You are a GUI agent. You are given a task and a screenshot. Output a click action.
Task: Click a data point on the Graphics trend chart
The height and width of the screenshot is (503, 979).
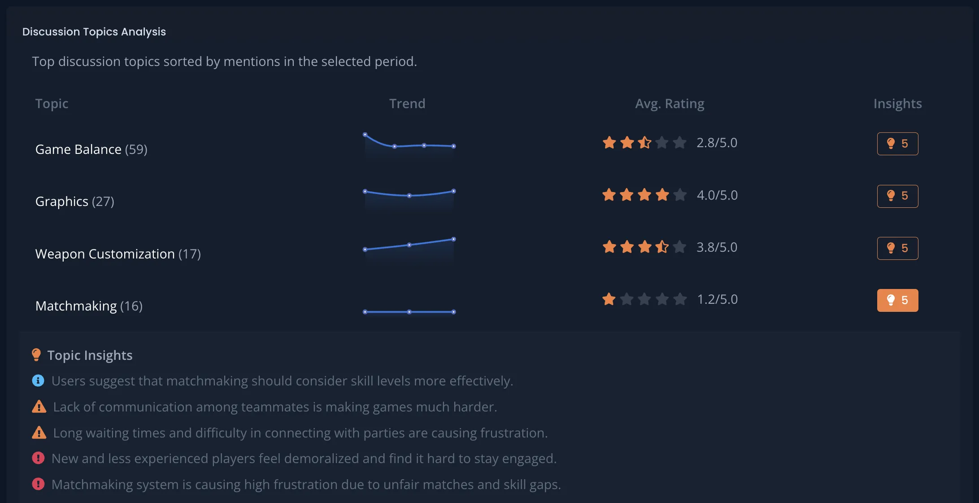pos(409,195)
